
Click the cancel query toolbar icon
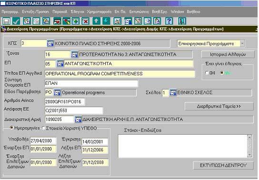(36, 21)
